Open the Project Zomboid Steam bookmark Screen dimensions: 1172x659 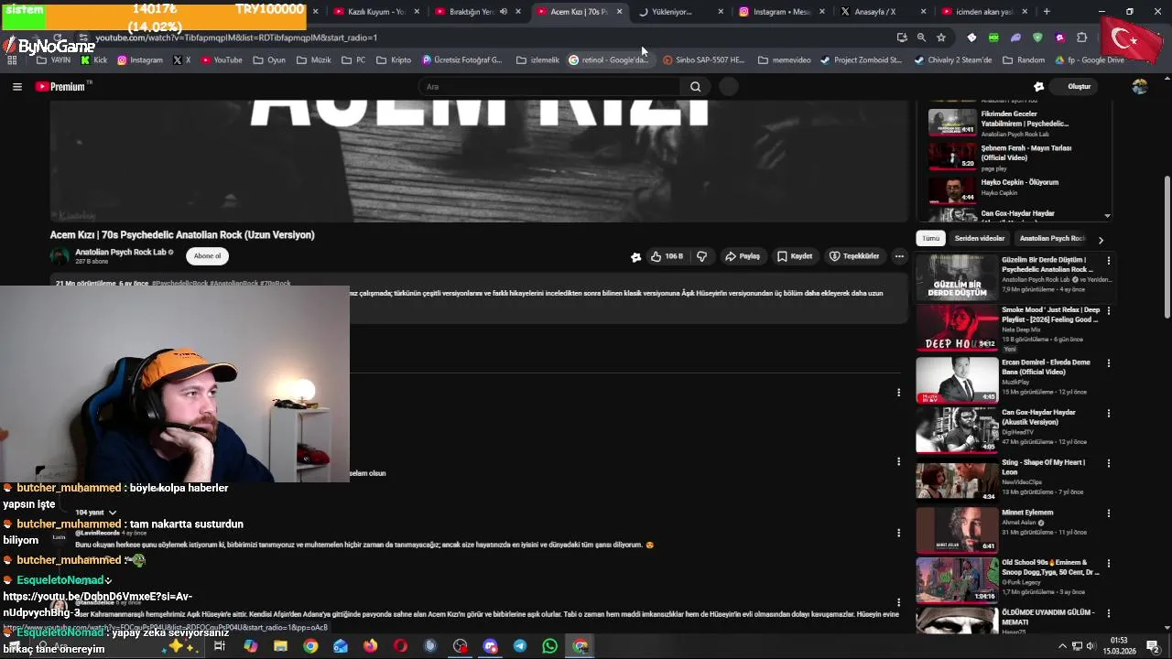tap(861, 60)
